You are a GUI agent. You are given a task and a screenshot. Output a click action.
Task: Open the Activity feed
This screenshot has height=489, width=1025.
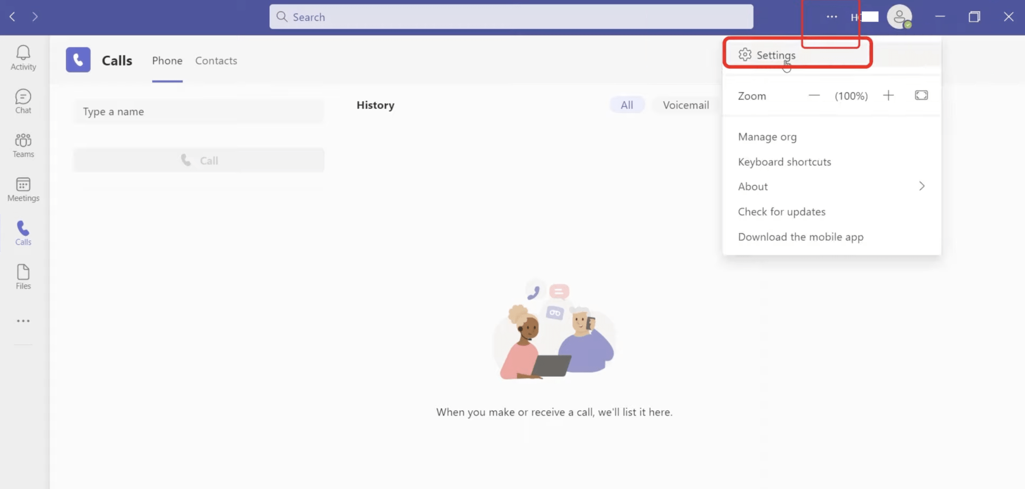click(x=23, y=57)
